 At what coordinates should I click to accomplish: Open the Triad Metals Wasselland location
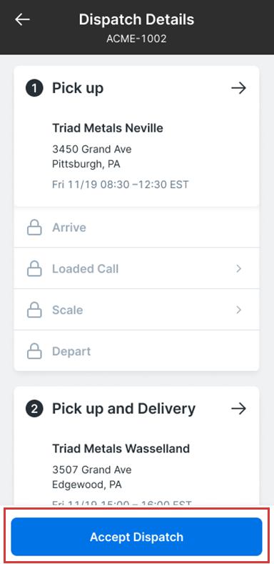click(121, 449)
